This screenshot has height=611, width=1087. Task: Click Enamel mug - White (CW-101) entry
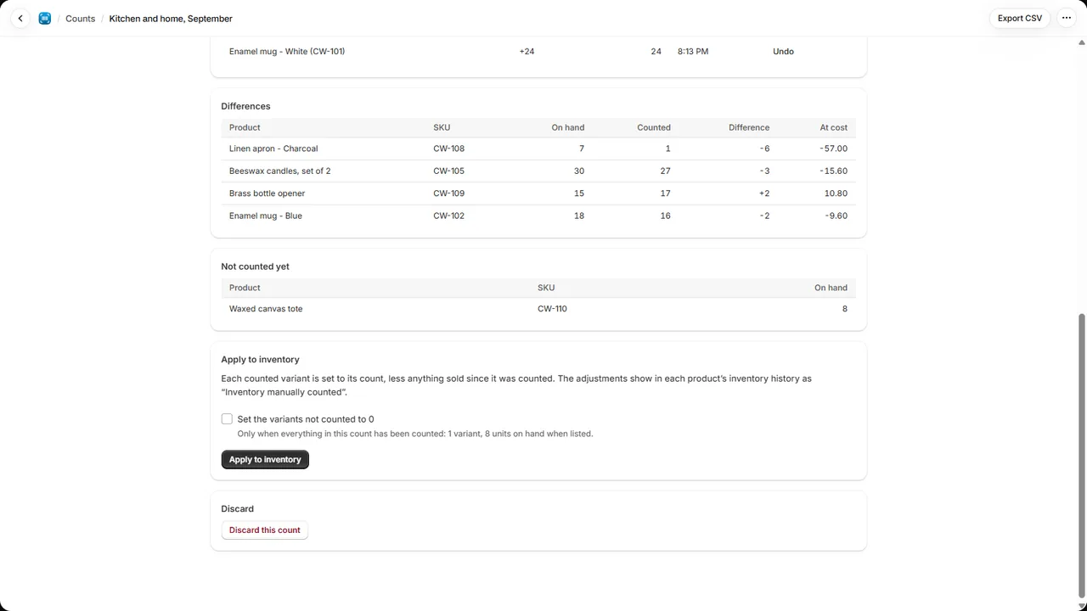point(287,52)
